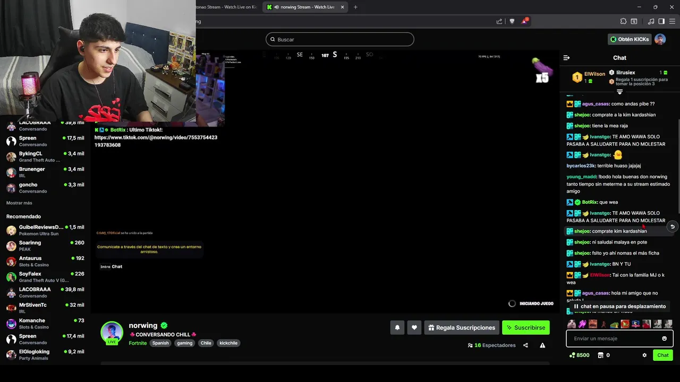Screen dimensions: 680x382
Task: Click the notification bell for norwing
Action: pos(397,328)
